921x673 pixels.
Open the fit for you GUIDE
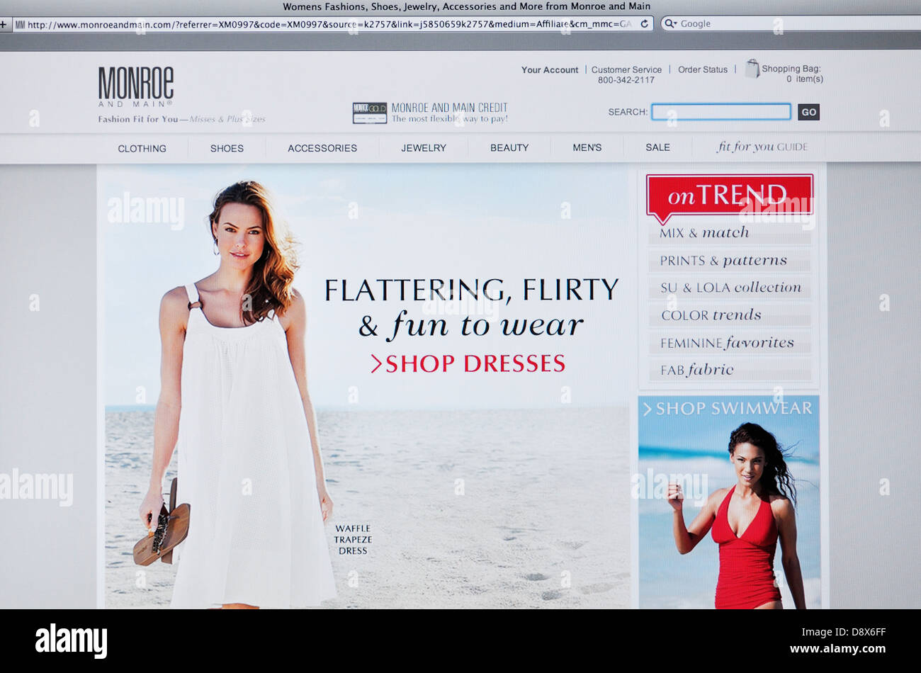coord(762,147)
